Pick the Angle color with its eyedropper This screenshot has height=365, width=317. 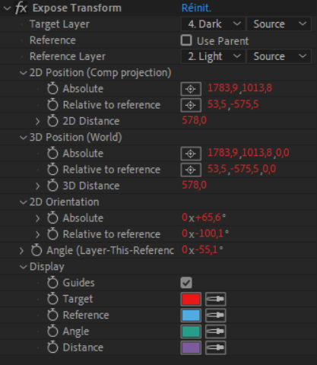[x=216, y=332]
